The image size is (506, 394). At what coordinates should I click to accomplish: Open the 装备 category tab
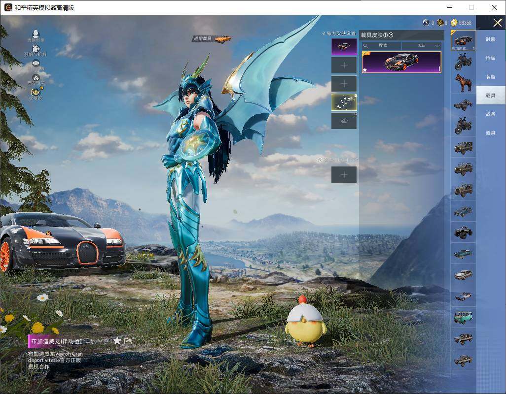tap(490, 77)
